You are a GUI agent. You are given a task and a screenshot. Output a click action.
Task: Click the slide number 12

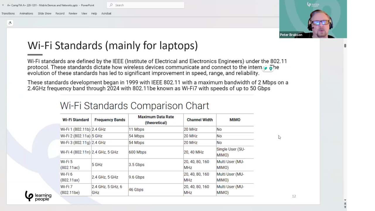pos(294,196)
